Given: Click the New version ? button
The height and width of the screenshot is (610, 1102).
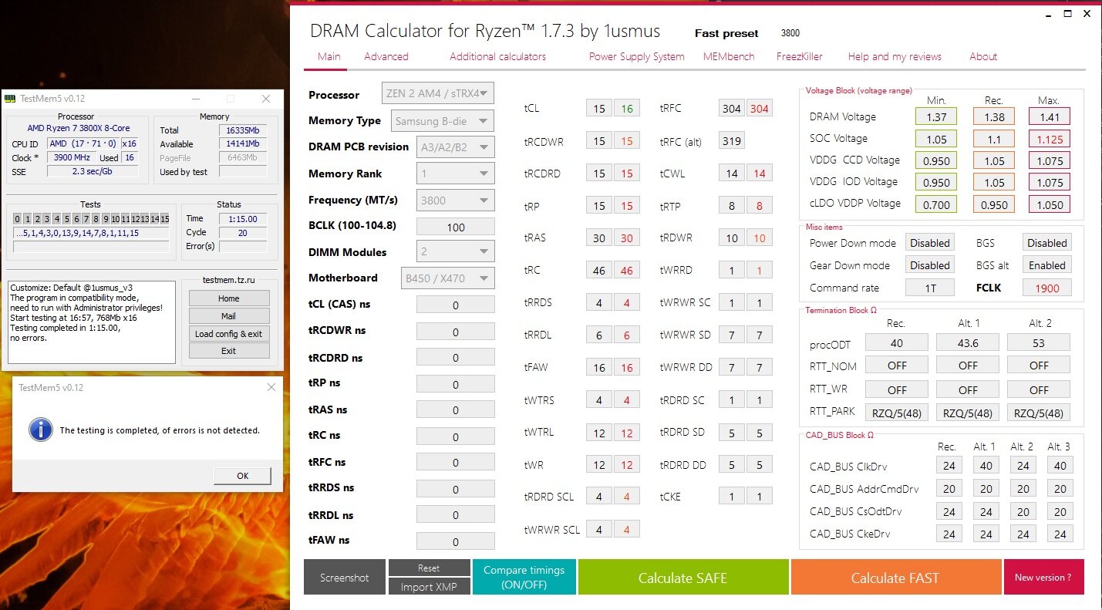Looking at the screenshot, I should [1043, 578].
